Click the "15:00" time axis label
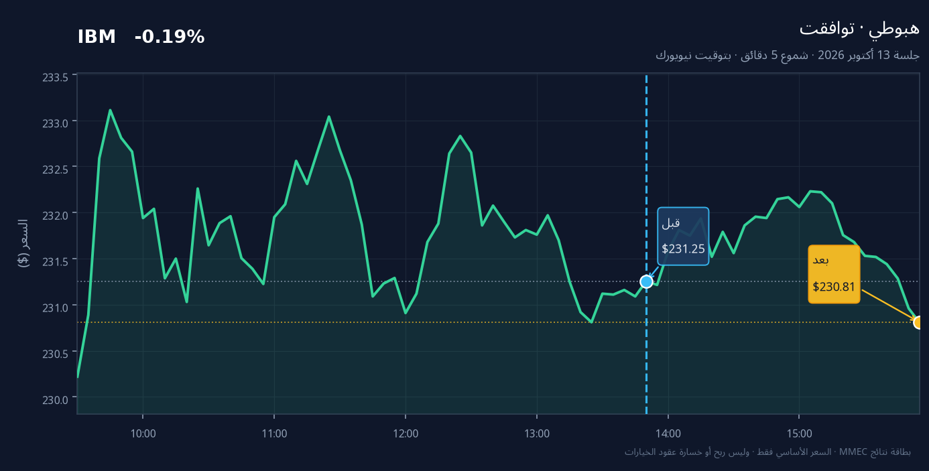This screenshot has height=471, width=929. coord(800,433)
